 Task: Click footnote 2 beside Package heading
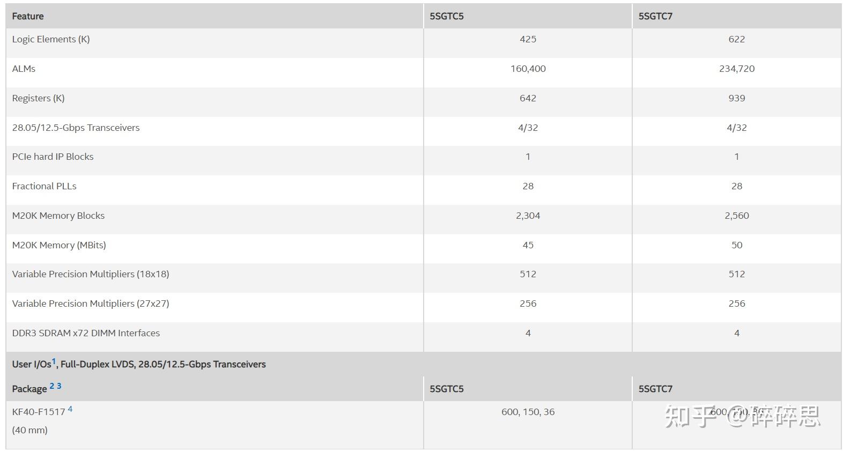(x=52, y=386)
